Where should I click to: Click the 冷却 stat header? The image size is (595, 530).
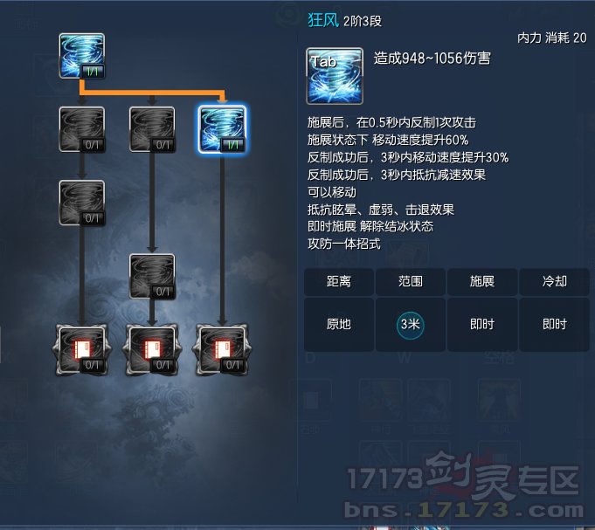coord(555,282)
